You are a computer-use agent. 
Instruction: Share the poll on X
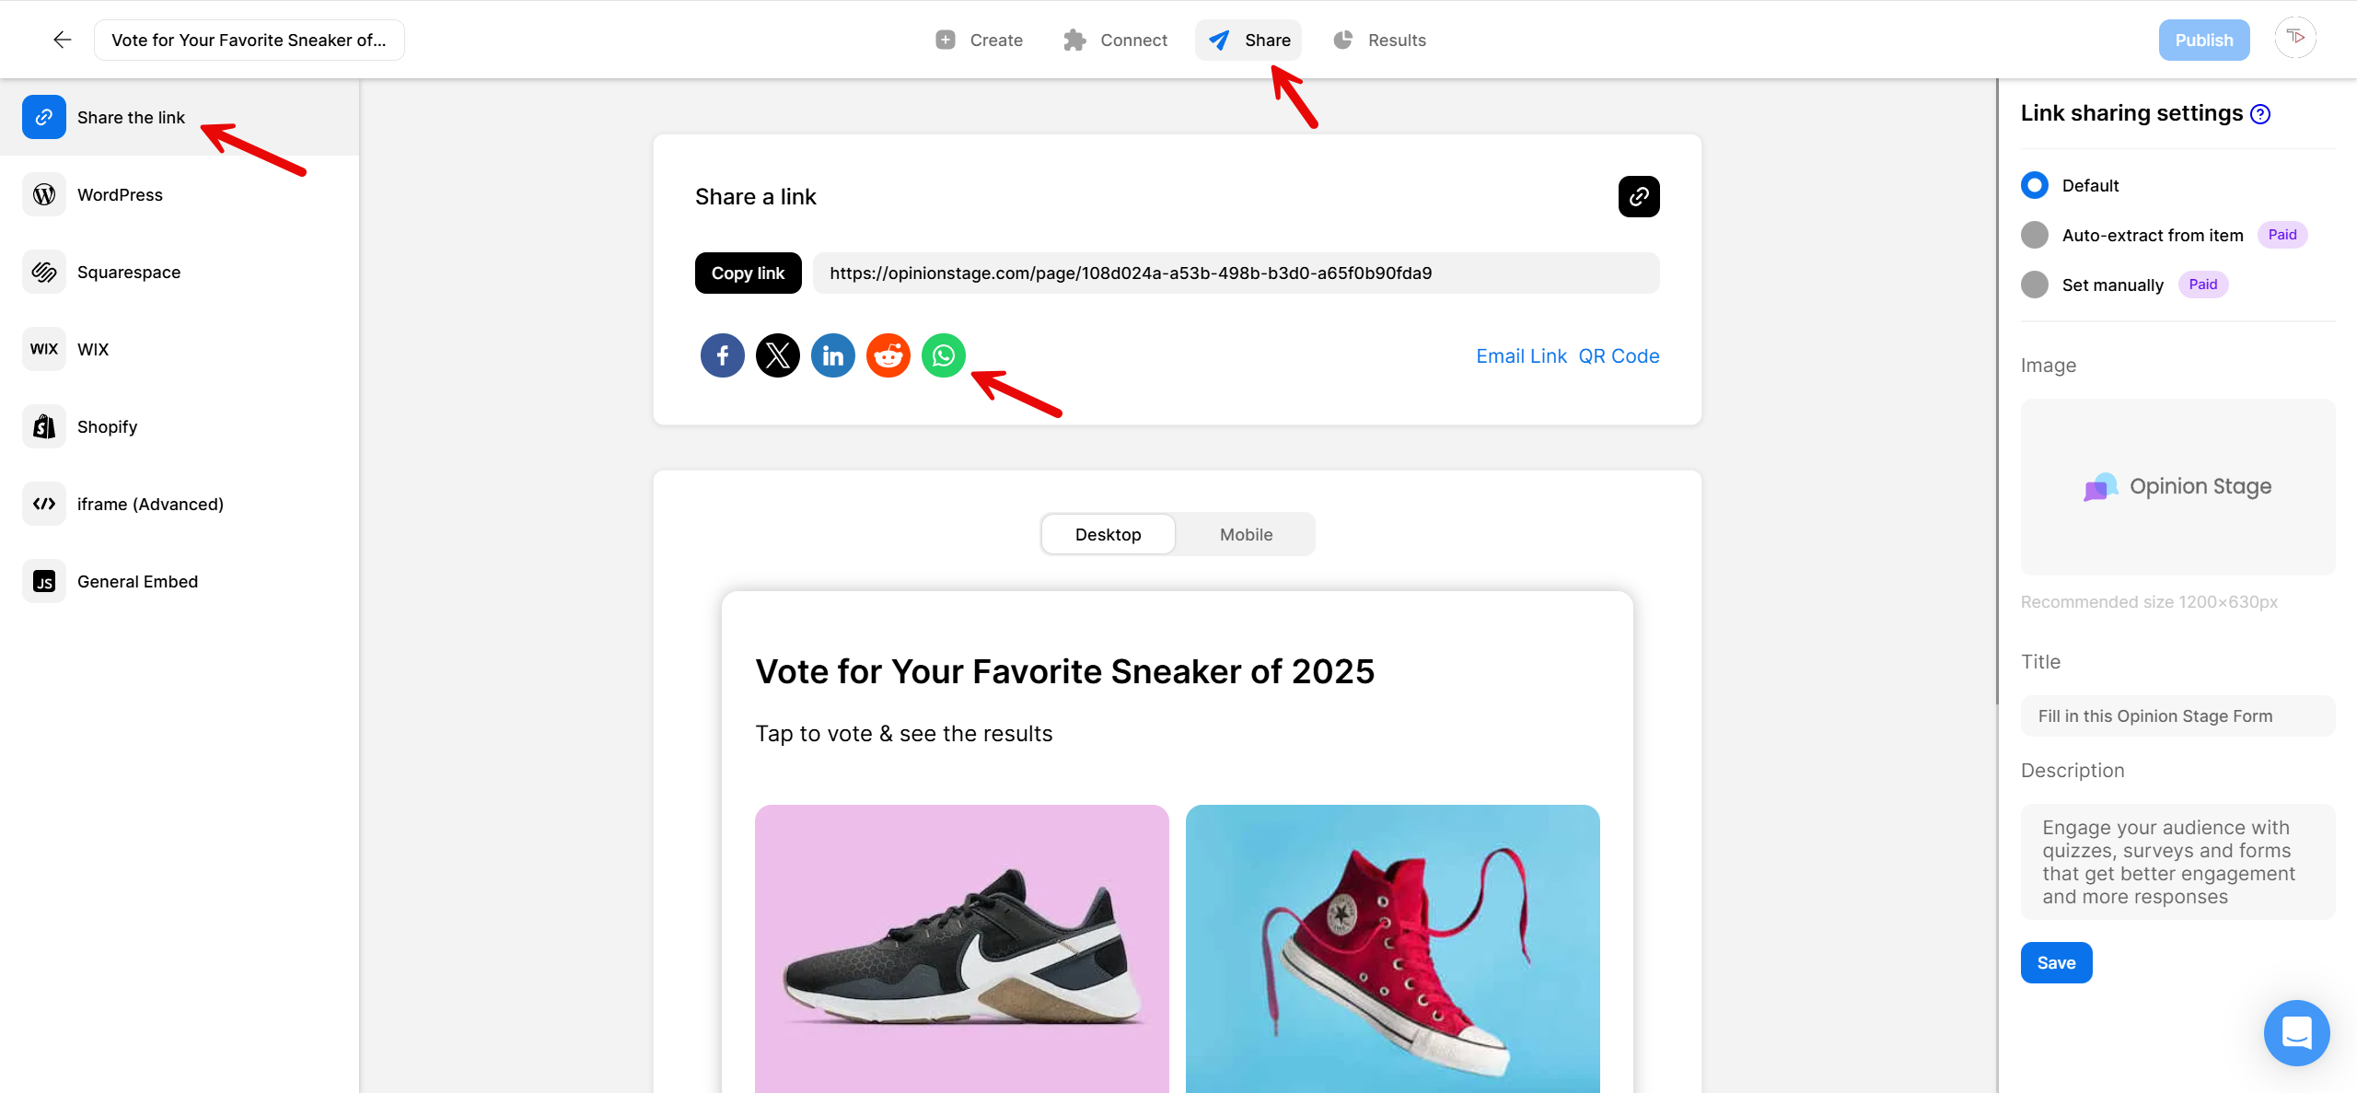coord(777,355)
